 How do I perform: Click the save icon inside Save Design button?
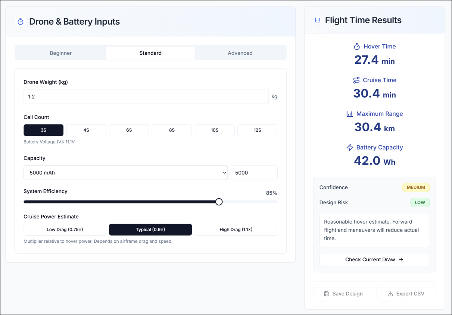click(x=326, y=294)
